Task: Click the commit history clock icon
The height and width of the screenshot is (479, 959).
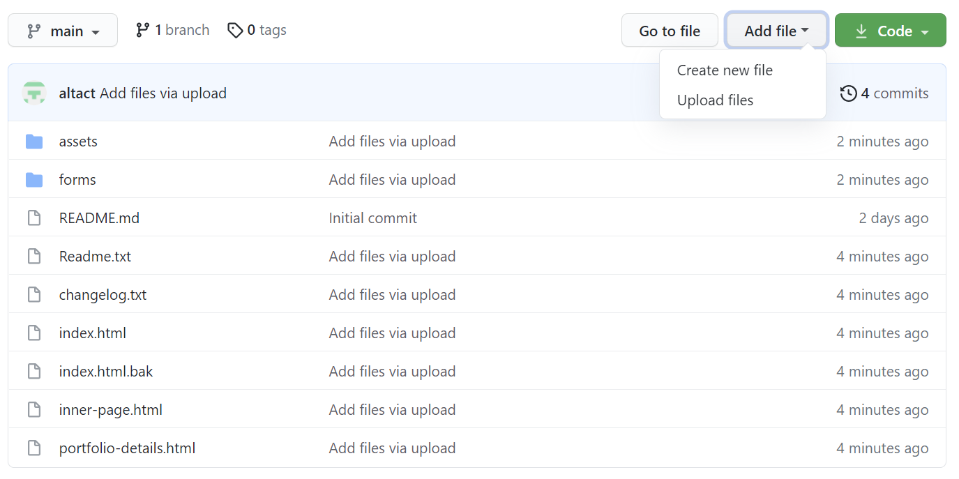Action: point(849,93)
